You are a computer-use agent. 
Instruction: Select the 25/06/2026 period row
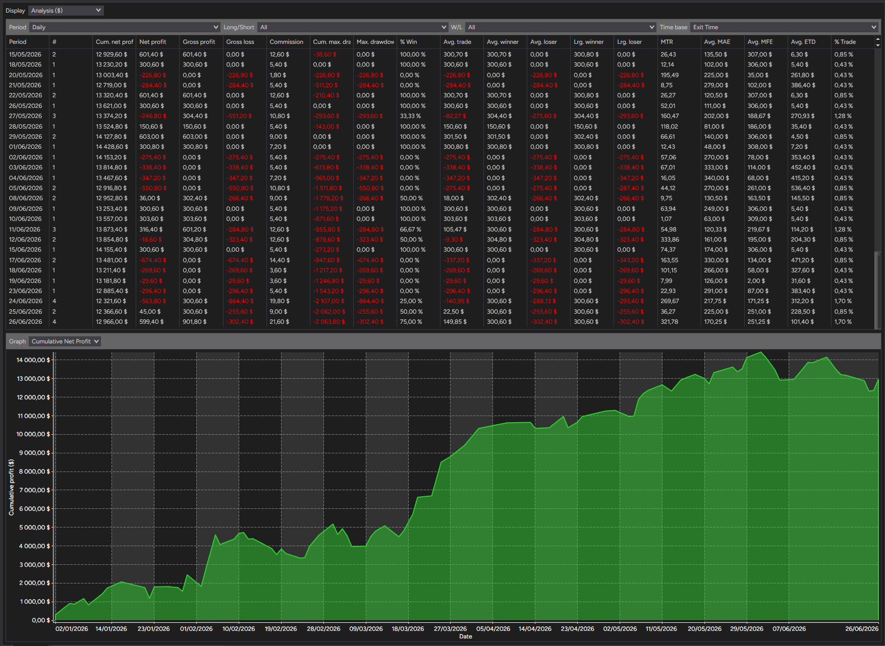pos(440,312)
